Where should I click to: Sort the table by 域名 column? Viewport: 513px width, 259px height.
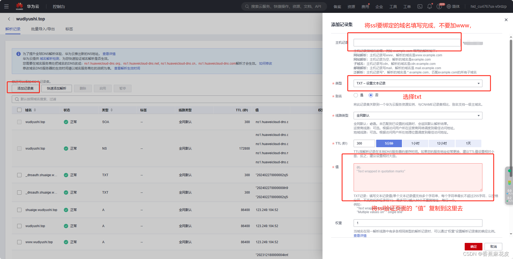point(35,110)
